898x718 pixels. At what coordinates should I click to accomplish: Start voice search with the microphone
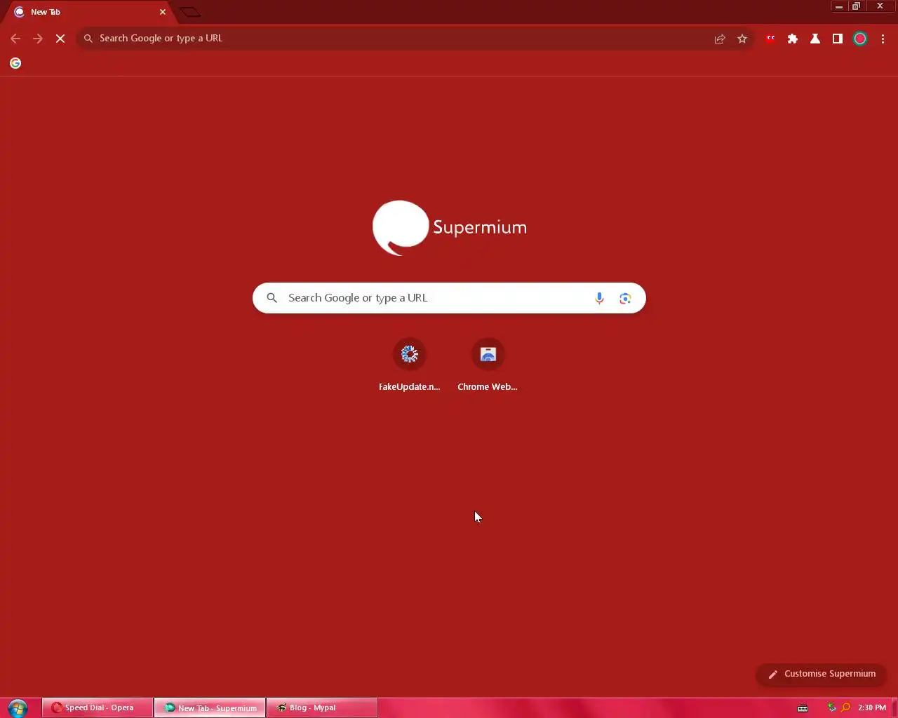599,298
